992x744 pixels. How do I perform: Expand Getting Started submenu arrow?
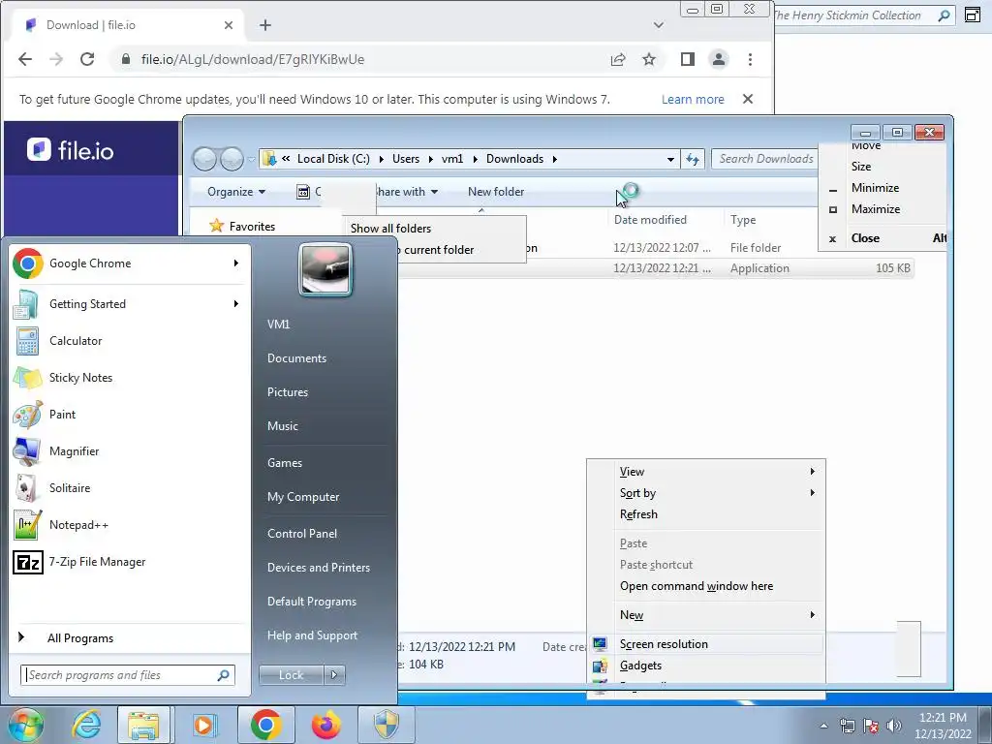click(236, 303)
